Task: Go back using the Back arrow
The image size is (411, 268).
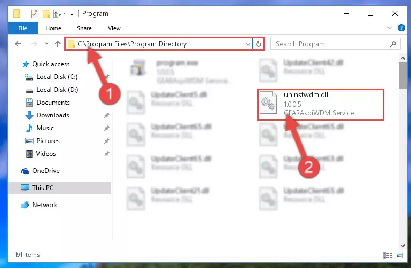Action: click(18, 44)
